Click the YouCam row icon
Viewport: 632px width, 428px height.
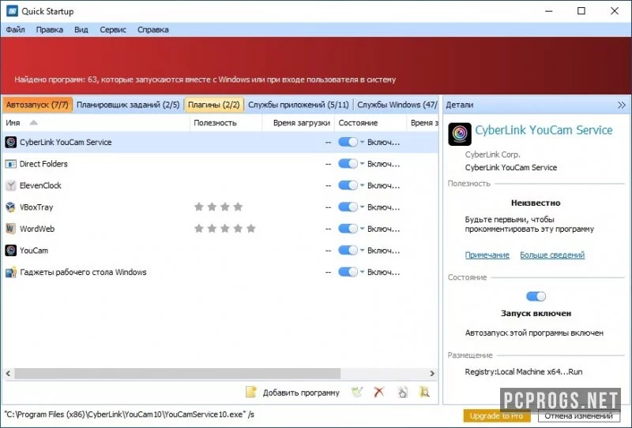[x=11, y=250]
